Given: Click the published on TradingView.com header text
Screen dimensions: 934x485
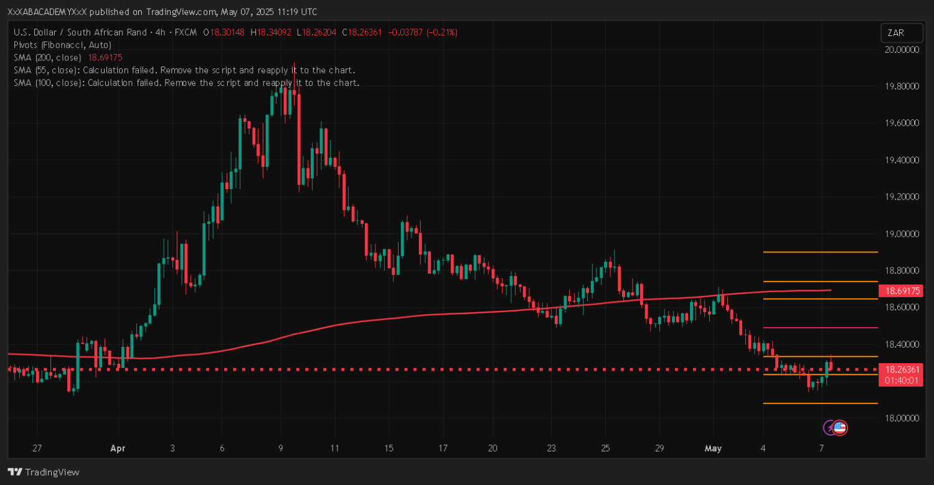Looking at the screenshot, I should click(x=162, y=12).
